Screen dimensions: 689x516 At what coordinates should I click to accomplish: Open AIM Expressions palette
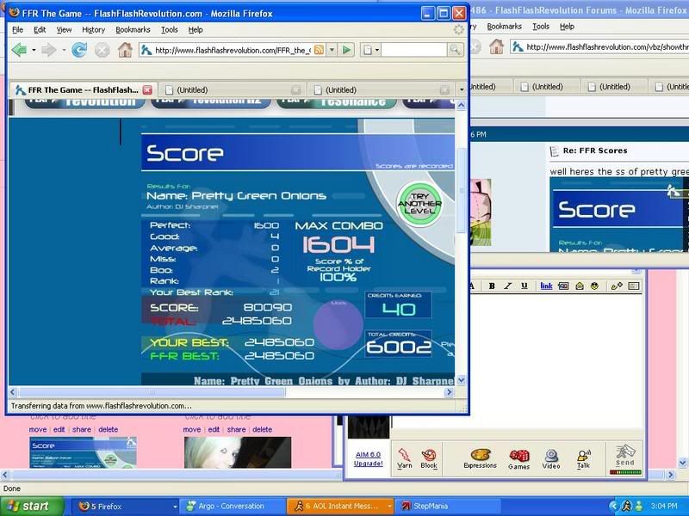pos(480,458)
